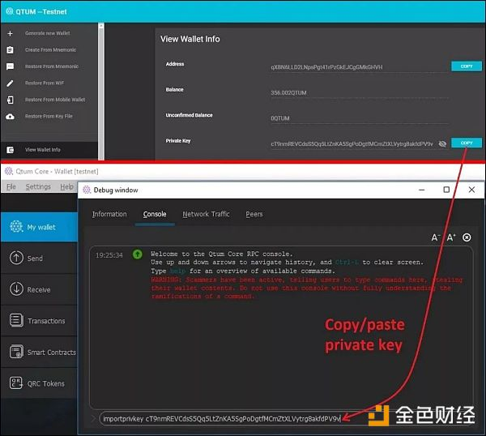486x436 pixels.
Task: Click the 356.002QTUM balance value
Action: [288, 92]
